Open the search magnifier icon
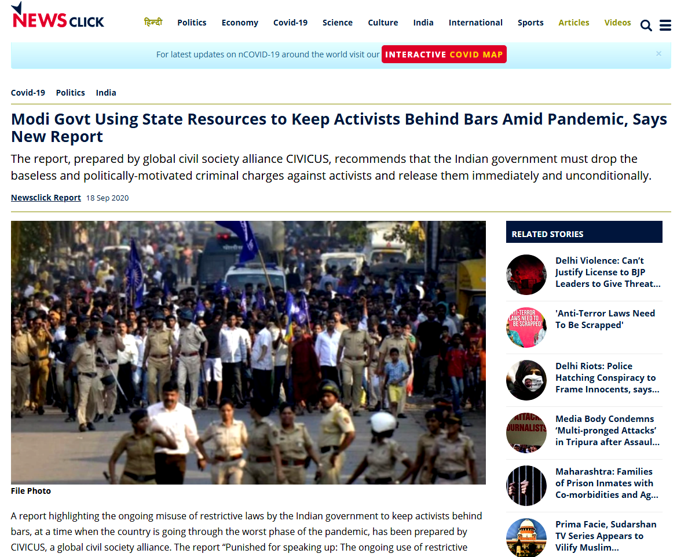699x557 pixels. click(x=646, y=25)
